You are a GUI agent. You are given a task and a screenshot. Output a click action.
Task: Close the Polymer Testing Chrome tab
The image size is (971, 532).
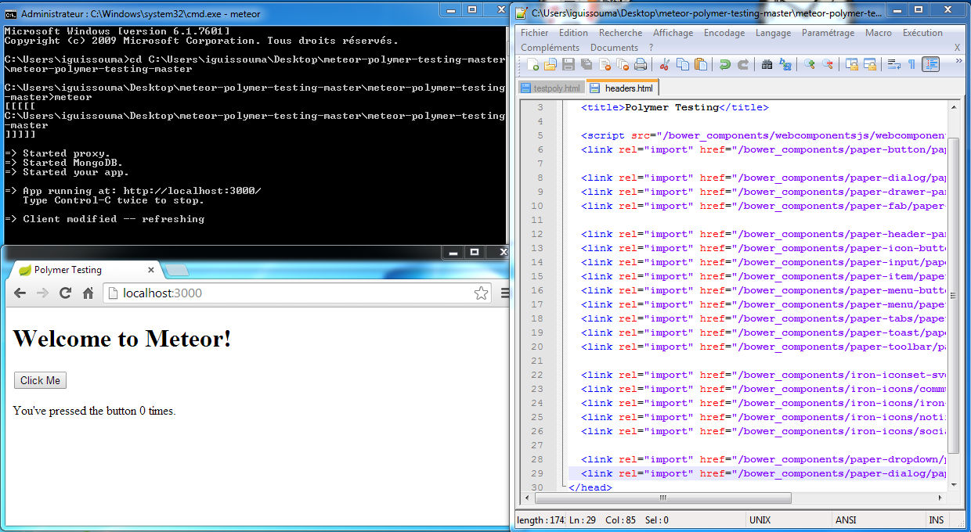151,270
